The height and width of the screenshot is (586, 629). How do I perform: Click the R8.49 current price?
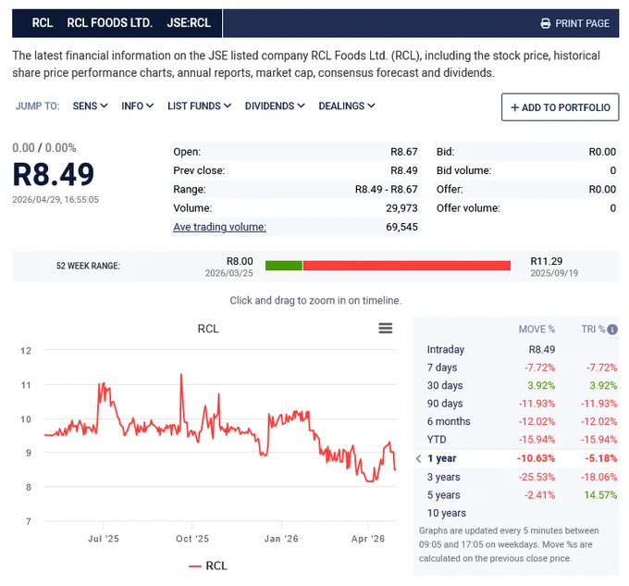click(54, 174)
